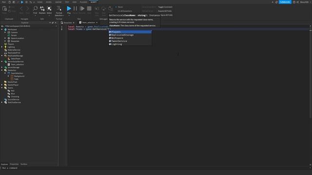312x175 pixels.
Task: Collapse the ReplicatedStorage node arrow
Action: coord(2,56)
